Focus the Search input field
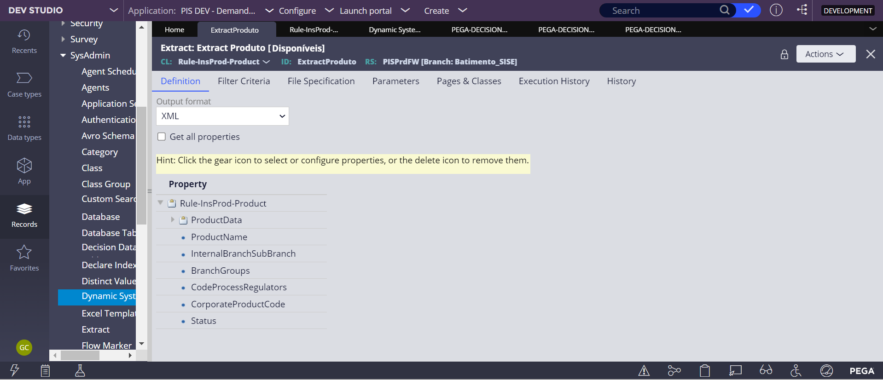This screenshot has height=380, width=883. pyautogui.click(x=663, y=11)
